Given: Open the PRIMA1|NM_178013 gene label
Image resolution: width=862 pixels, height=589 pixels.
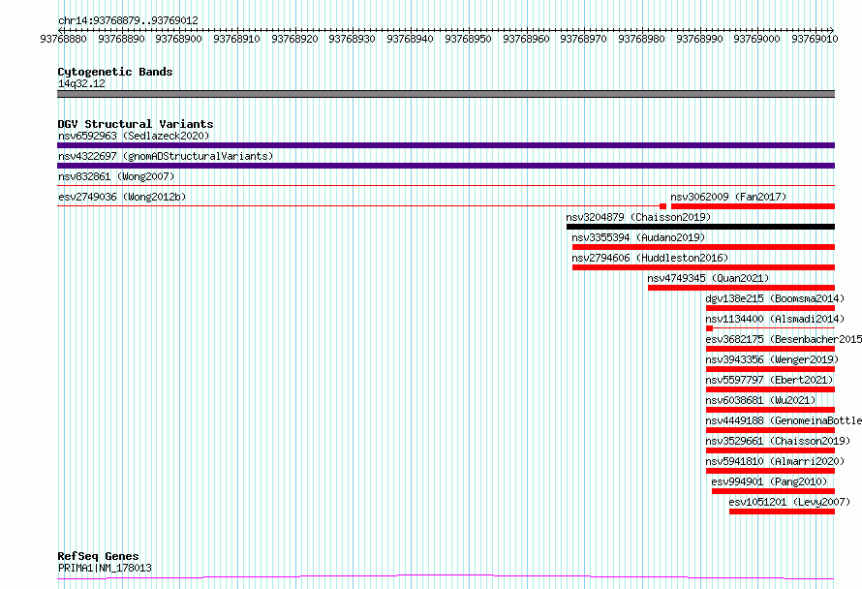Looking at the screenshot, I should point(105,568).
